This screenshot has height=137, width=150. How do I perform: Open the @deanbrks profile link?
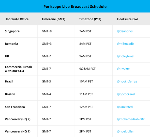click(125, 31)
